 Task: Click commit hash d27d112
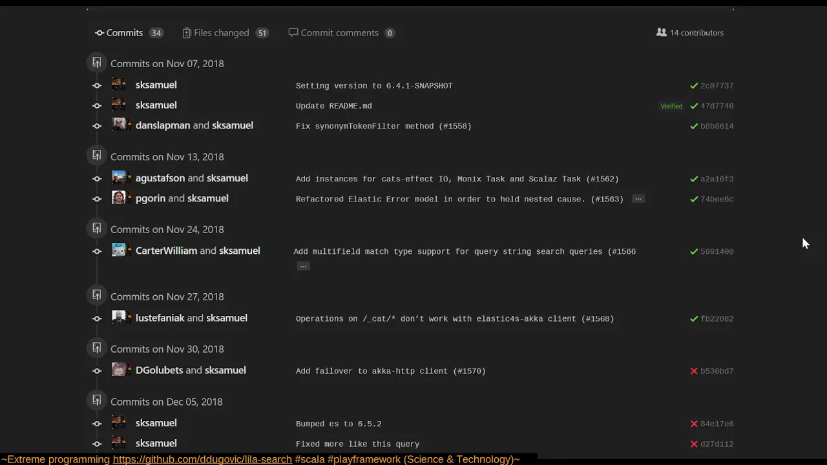pyautogui.click(x=717, y=444)
